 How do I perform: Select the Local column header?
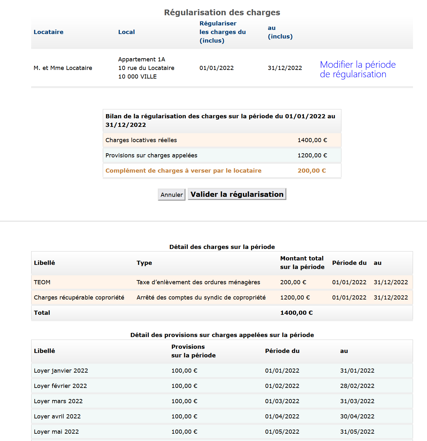(127, 32)
